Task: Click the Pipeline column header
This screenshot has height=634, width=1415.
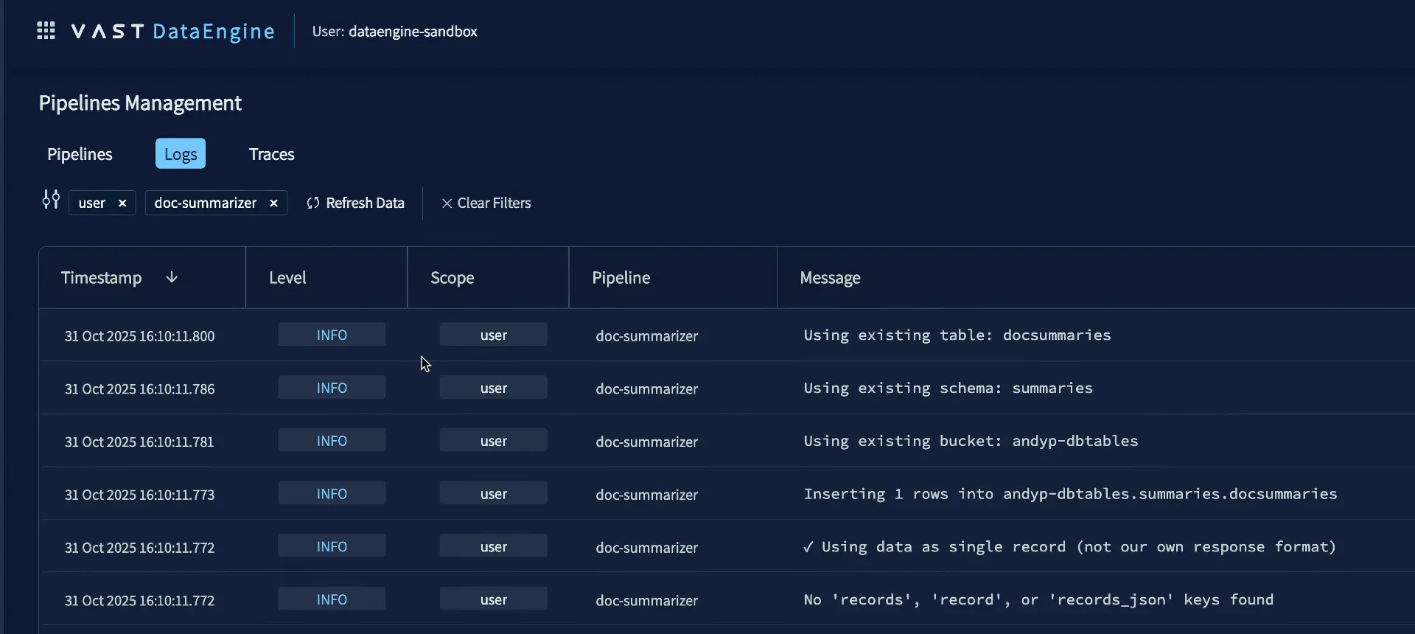Action: (673, 277)
